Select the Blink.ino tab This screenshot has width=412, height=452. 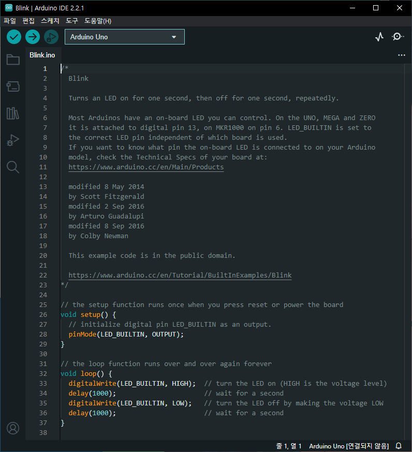(42, 55)
